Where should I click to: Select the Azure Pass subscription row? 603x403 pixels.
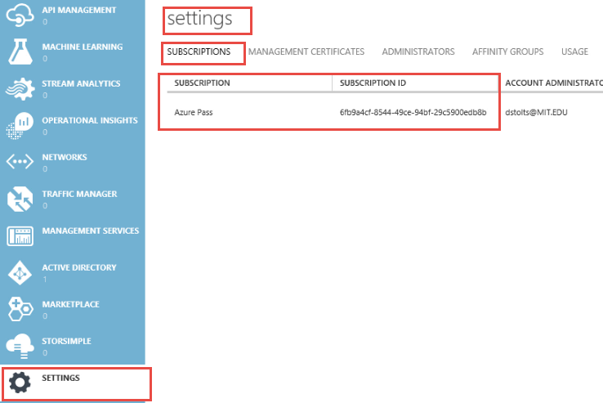(x=385, y=112)
